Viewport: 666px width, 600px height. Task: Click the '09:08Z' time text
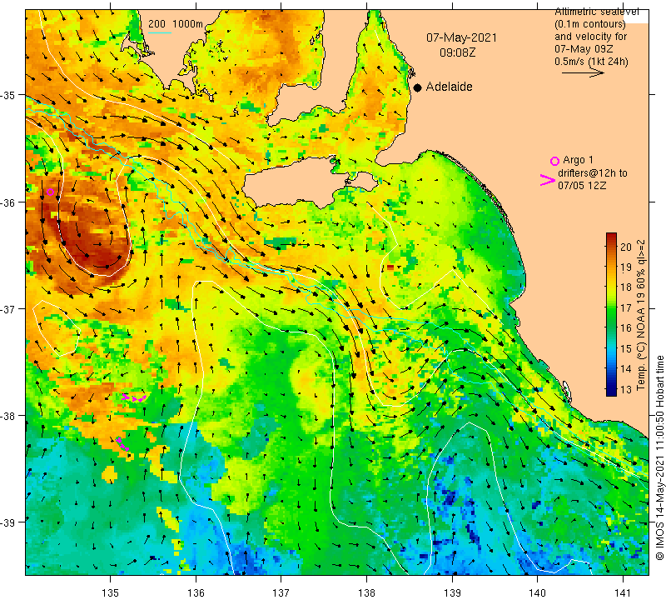pyautogui.click(x=457, y=52)
